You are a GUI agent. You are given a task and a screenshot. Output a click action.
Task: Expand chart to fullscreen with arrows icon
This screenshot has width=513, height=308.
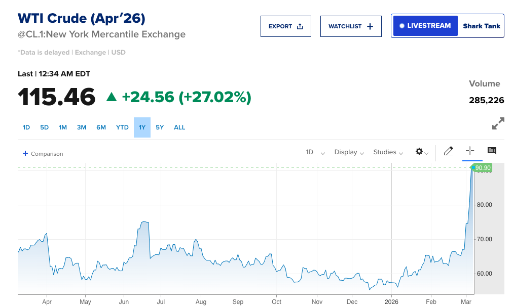pyautogui.click(x=498, y=123)
